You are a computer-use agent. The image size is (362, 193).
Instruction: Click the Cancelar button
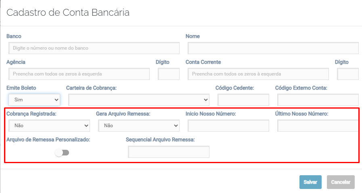341,182
